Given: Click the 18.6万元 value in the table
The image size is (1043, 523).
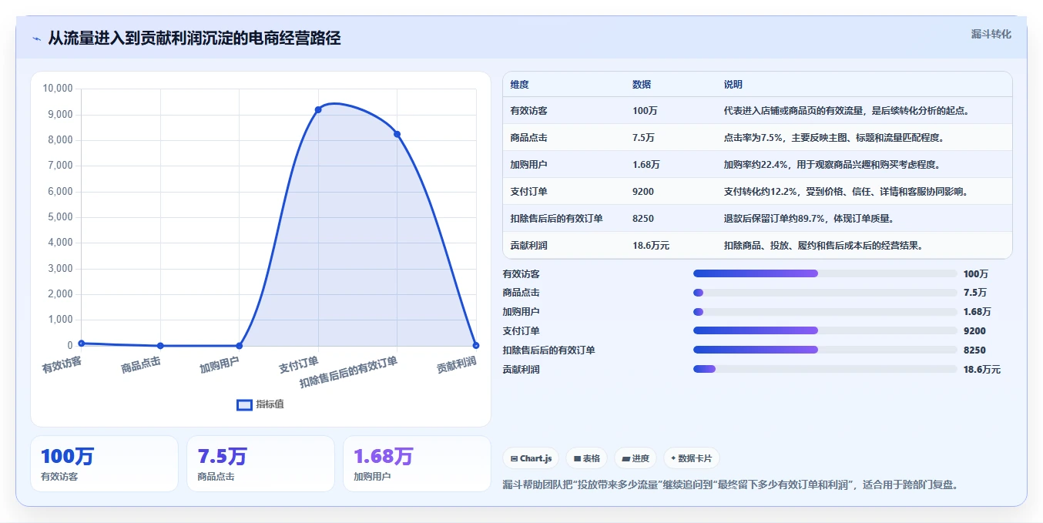Looking at the screenshot, I should (x=650, y=246).
